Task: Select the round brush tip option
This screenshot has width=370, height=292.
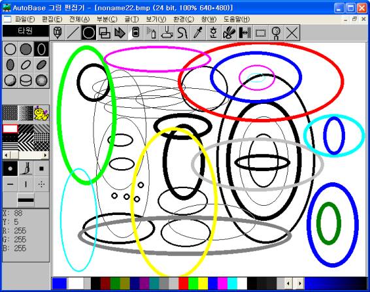Action: 10,169
